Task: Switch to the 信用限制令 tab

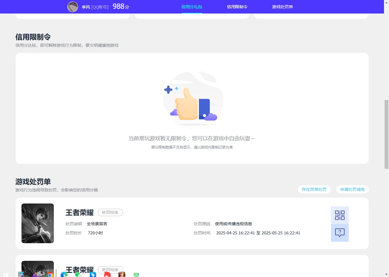Action: [237, 6]
